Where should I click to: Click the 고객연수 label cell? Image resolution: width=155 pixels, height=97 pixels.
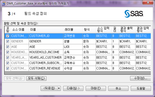pos(73,58)
